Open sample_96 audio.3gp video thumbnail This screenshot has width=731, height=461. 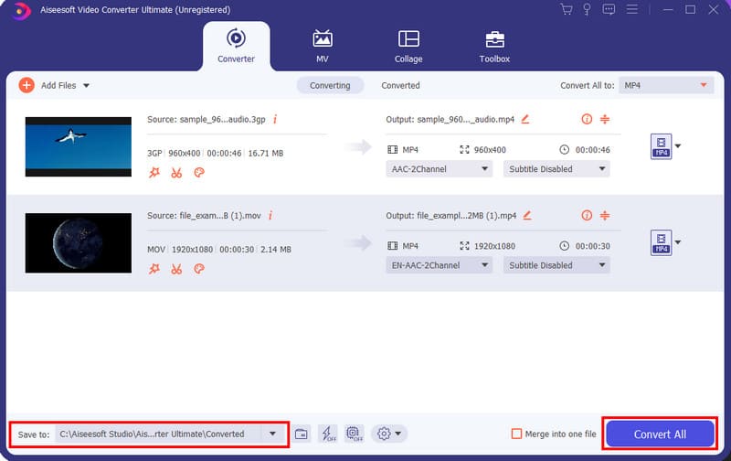pos(79,146)
